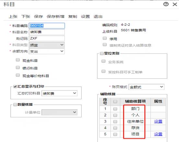Go to next record with 下张
Screen dimensions: 179x142
[26, 16]
